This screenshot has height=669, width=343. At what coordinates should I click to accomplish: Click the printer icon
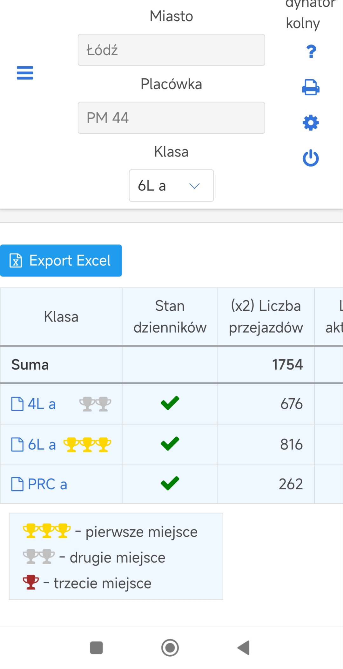point(311,87)
